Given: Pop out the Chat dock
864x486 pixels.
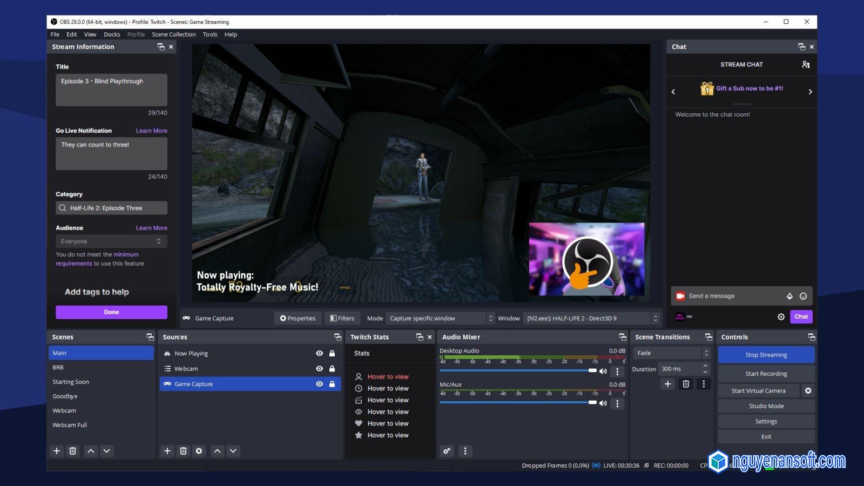Looking at the screenshot, I should 802,47.
